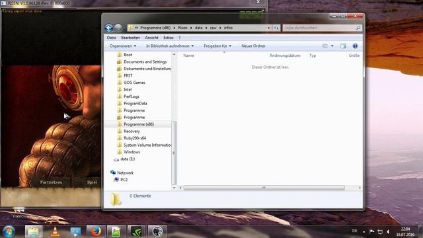Open address bar history dropdown
Image resolution: width=423 pixels, height=238 pixels.
pyautogui.click(x=269, y=28)
